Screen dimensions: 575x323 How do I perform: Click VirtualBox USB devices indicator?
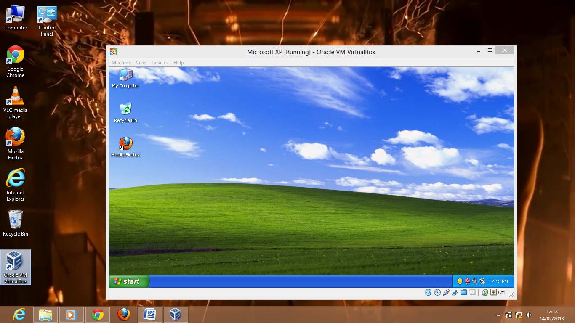pos(446,292)
